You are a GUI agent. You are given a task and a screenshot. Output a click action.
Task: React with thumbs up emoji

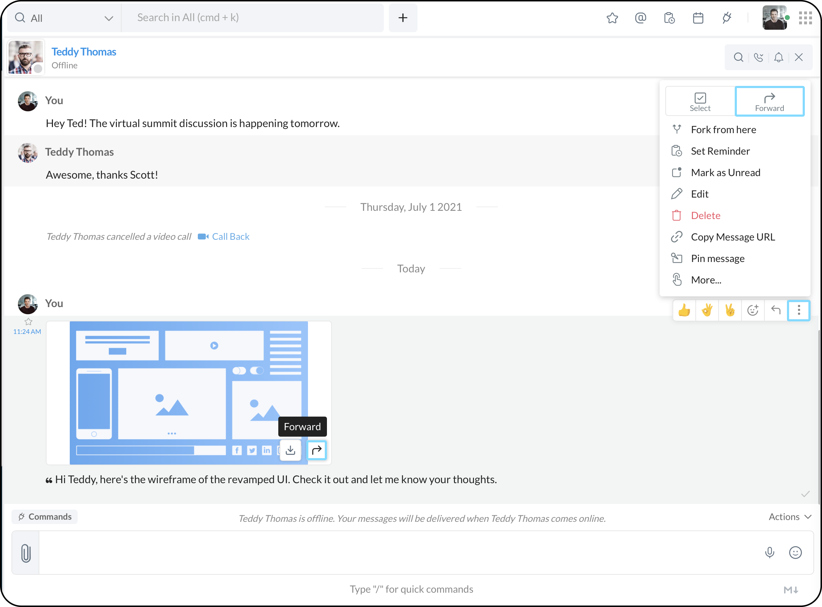point(684,310)
